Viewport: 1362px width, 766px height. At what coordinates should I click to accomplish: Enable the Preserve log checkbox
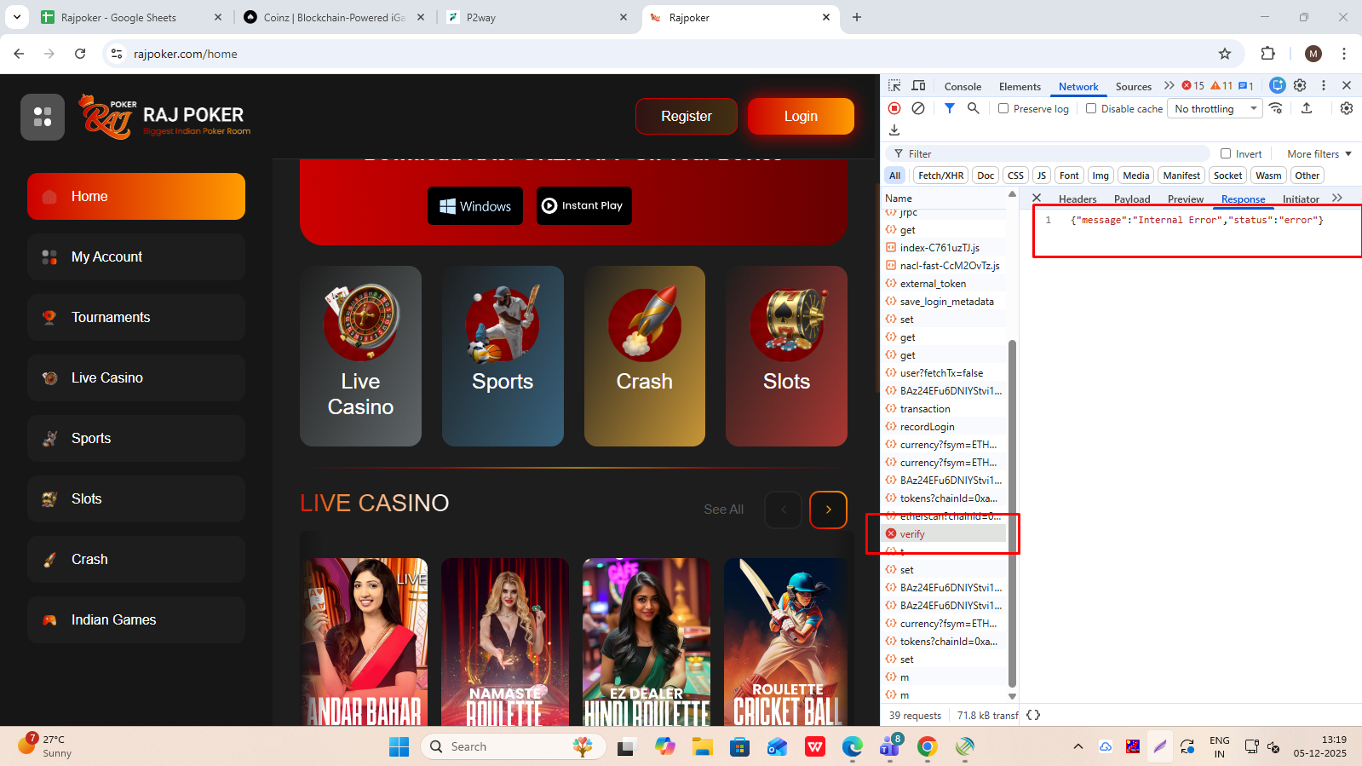pyautogui.click(x=1003, y=108)
